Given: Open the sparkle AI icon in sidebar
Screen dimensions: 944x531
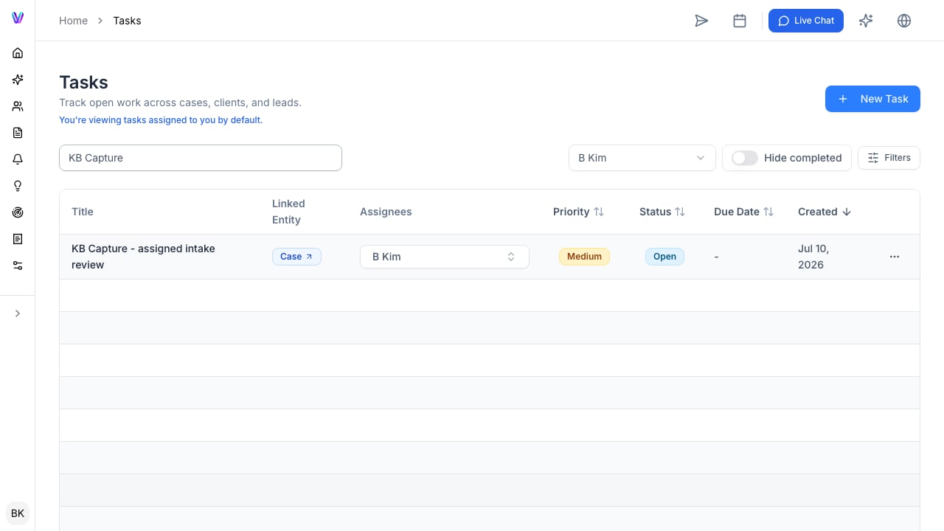Looking at the screenshot, I should click(x=18, y=80).
